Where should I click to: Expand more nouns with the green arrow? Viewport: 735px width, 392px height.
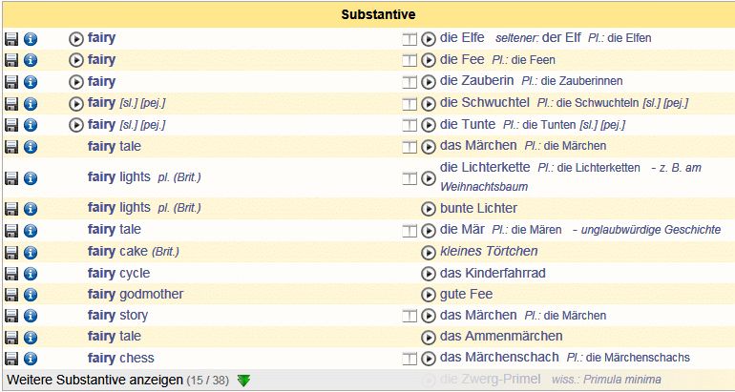pos(243,381)
